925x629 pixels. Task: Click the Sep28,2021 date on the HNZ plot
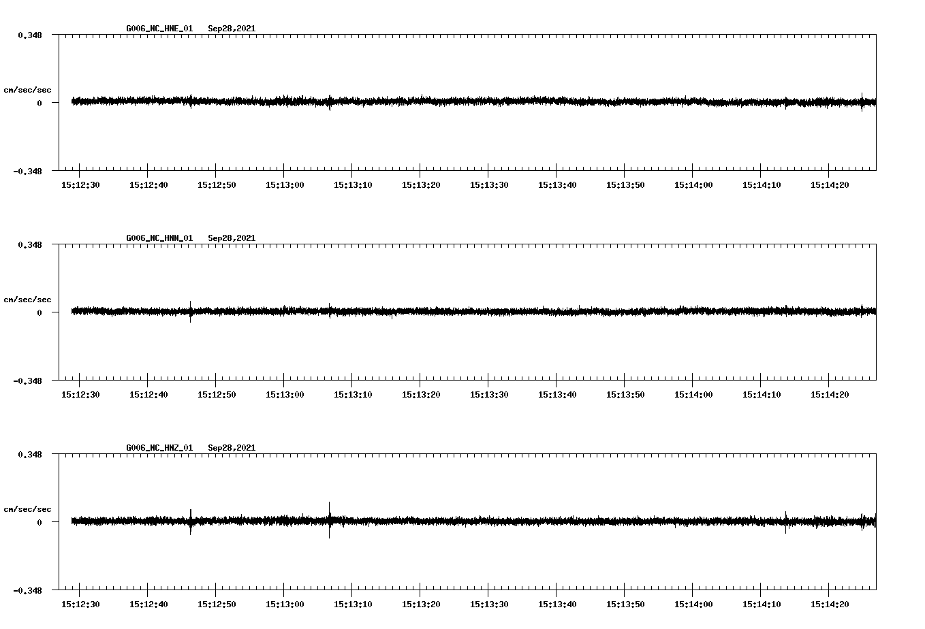[232, 448]
